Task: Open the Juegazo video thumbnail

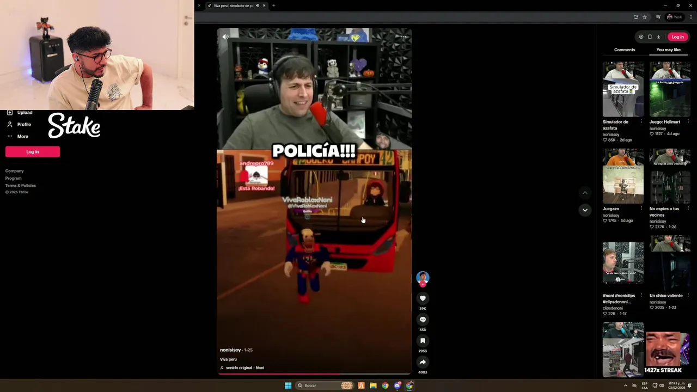Action: pos(623,176)
